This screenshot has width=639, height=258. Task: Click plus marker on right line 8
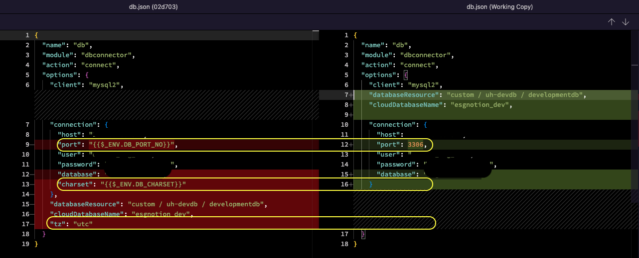(351, 105)
